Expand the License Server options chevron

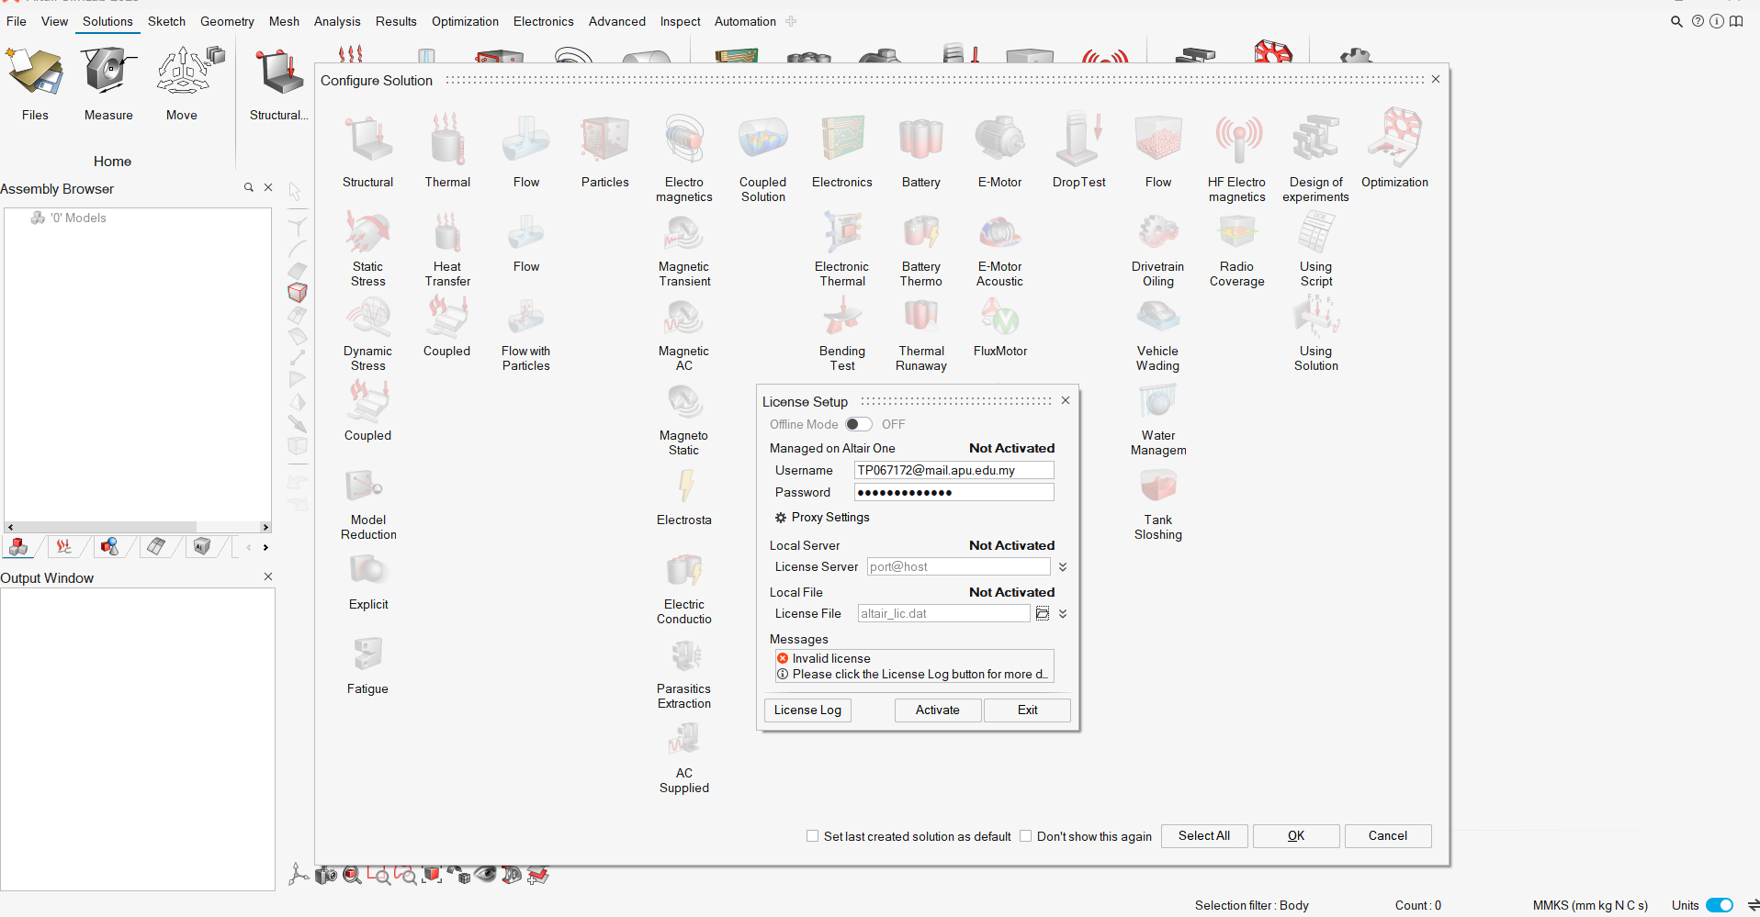click(x=1063, y=567)
